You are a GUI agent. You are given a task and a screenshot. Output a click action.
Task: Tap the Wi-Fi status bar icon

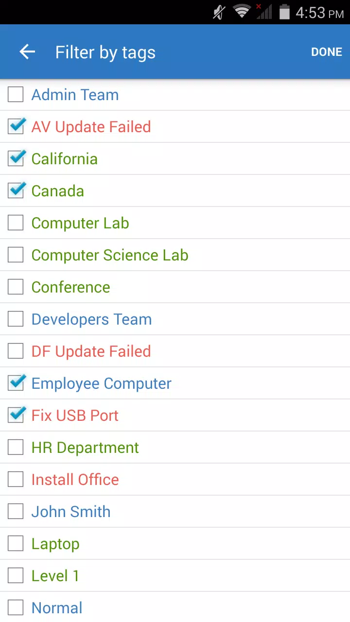[x=241, y=12]
